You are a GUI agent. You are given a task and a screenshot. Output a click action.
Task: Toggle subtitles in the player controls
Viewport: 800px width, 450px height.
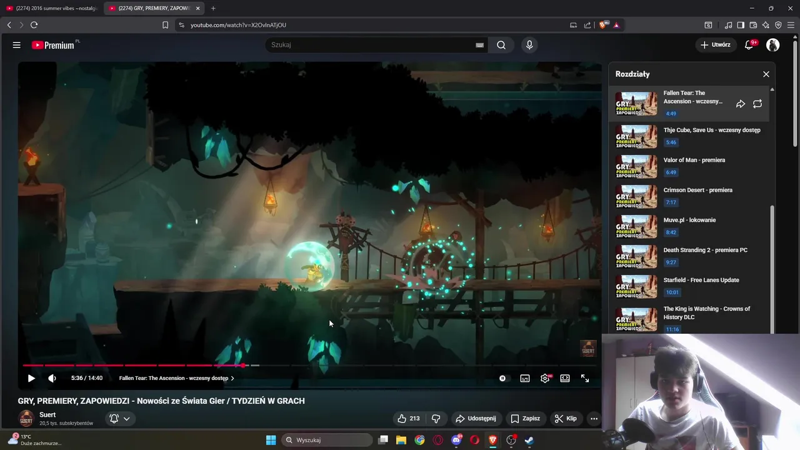(525, 378)
